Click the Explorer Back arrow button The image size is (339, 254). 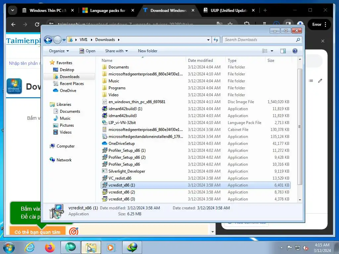click(48, 40)
